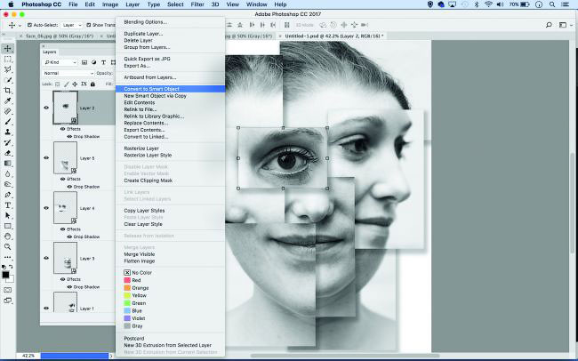Click the zoom percentage field 42.2%
Screen dimensions: 578x361
pos(28,356)
